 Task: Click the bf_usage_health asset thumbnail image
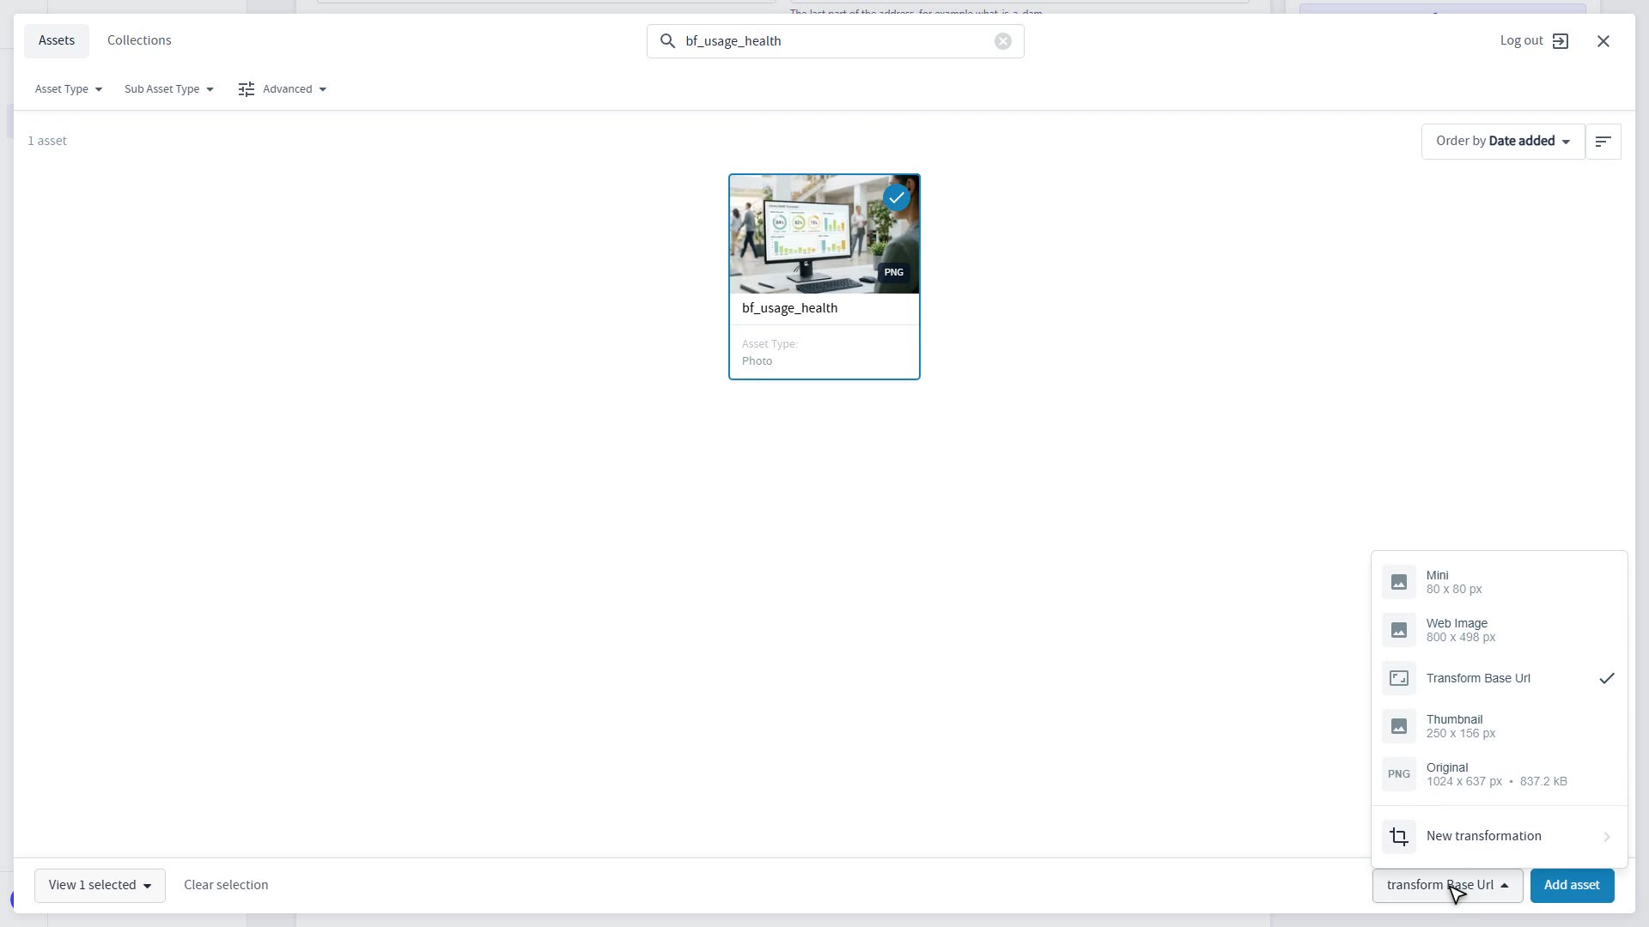(x=824, y=234)
